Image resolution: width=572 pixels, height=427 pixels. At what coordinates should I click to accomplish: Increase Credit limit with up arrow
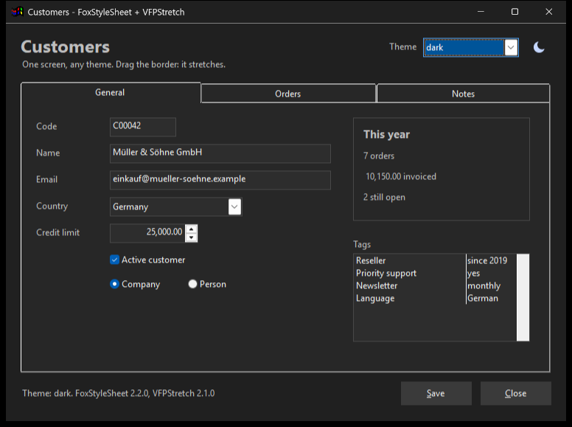coord(192,229)
